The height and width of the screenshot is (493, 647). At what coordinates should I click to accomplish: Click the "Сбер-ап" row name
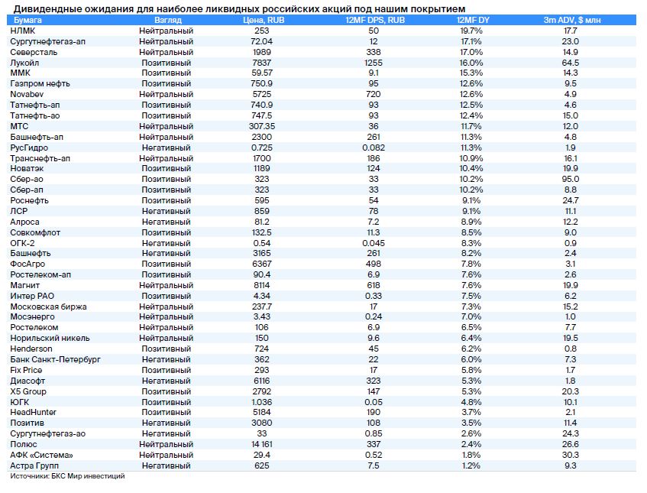tap(27, 190)
